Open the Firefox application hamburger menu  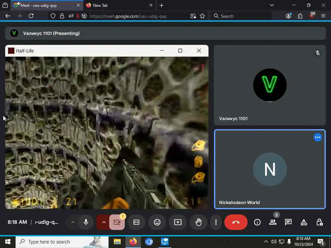323,16
